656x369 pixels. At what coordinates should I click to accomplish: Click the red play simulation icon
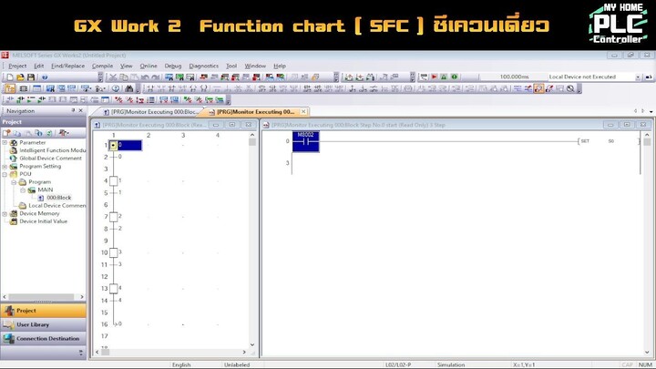435,77
